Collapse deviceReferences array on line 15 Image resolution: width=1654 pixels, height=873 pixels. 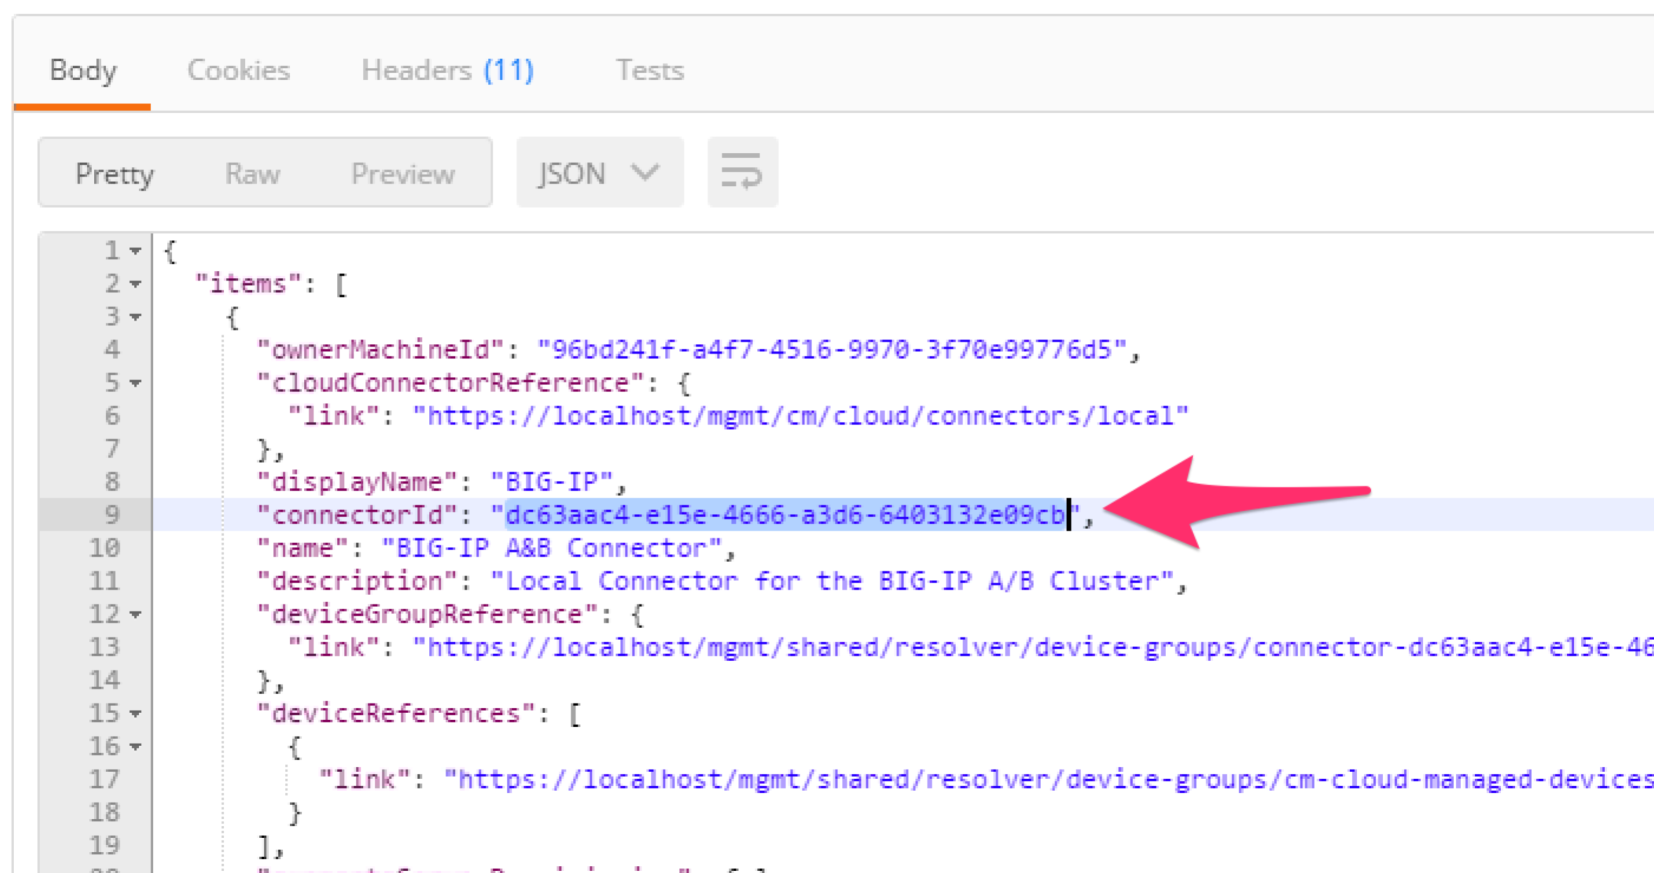pos(135,713)
